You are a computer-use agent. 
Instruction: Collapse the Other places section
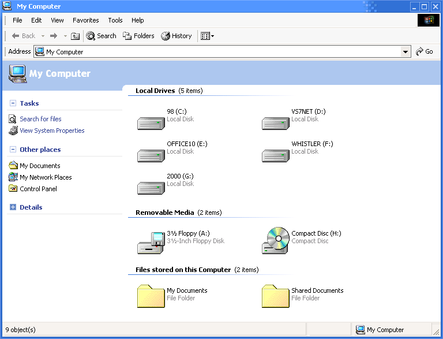(13, 149)
